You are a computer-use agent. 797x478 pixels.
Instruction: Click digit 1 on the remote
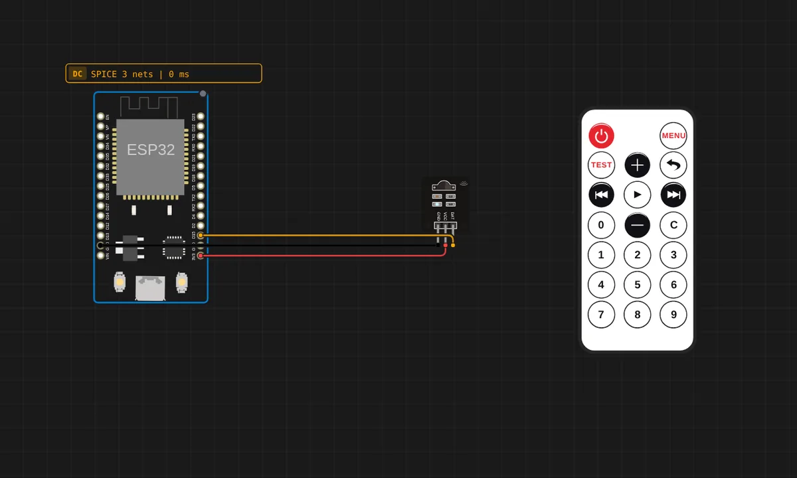pyautogui.click(x=601, y=255)
